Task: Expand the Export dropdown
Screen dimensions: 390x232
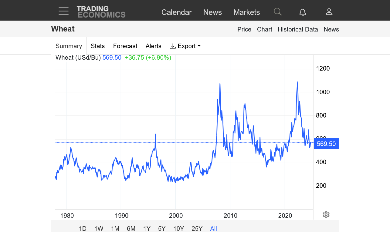Action: 185,46
